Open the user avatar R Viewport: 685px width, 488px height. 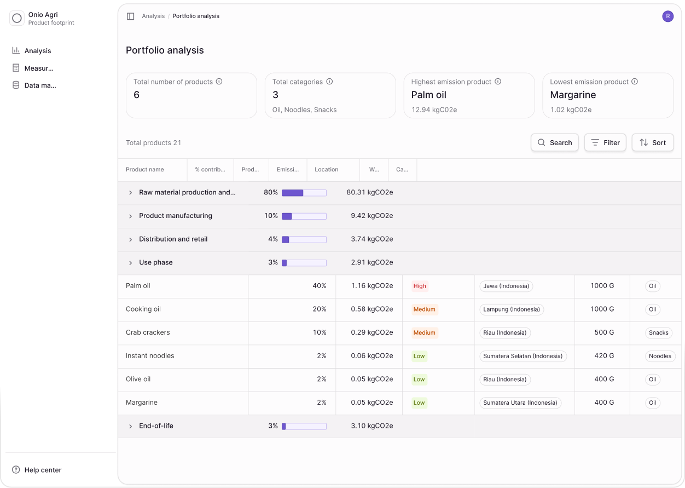667,16
